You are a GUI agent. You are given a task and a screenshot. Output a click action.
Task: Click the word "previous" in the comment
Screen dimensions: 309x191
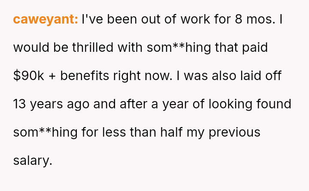pyautogui.click(x=234, y=132)
